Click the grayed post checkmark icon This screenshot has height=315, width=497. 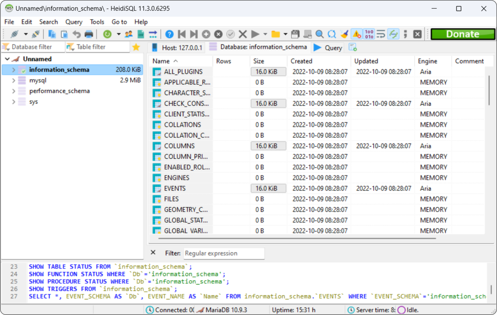coord(231,34)
